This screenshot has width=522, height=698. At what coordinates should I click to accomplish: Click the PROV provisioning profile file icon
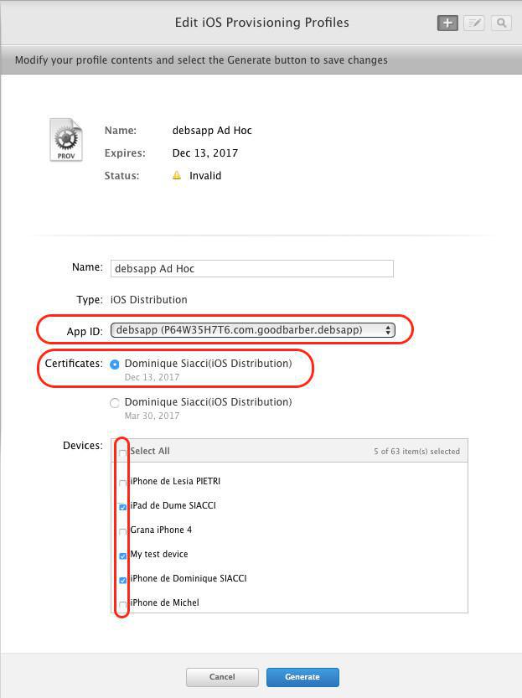66,140
